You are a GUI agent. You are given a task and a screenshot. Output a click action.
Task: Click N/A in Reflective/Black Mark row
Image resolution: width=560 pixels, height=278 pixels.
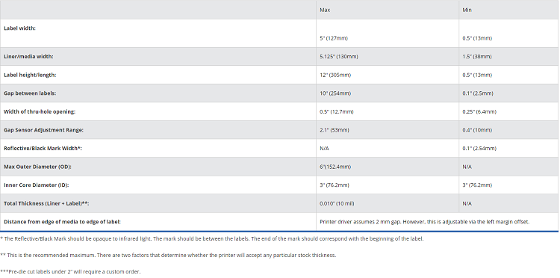[324, 148]
